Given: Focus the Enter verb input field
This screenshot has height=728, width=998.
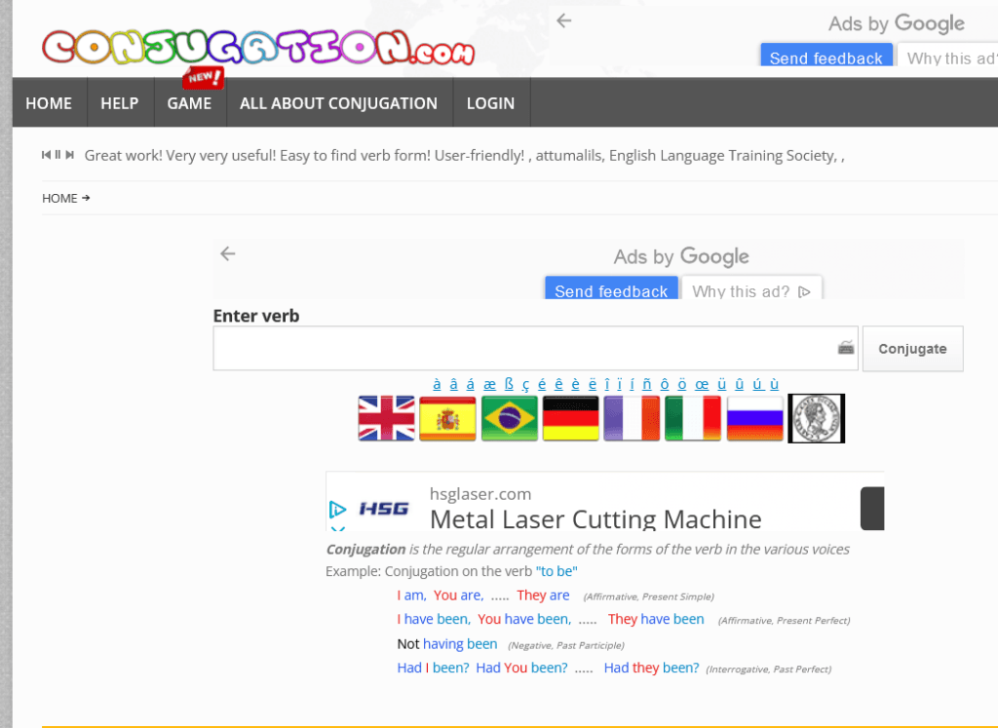Looking at the screenshot, I should coord(535,348).
